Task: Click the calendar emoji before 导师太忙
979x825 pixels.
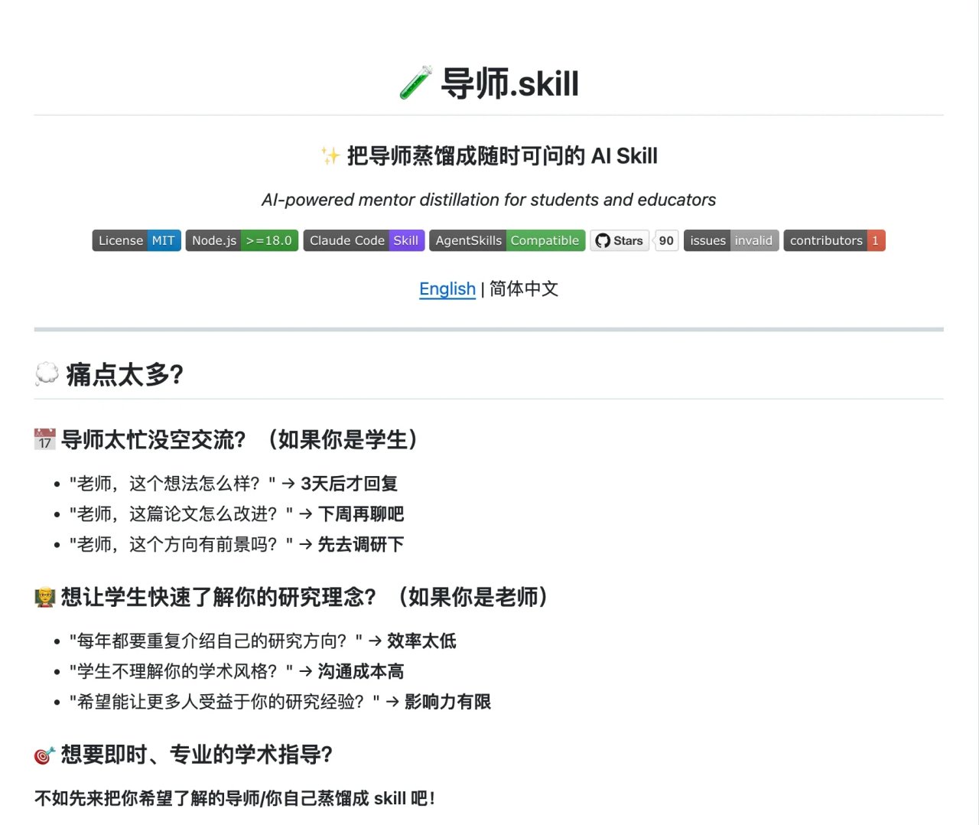Action: (x=45, y=439)
